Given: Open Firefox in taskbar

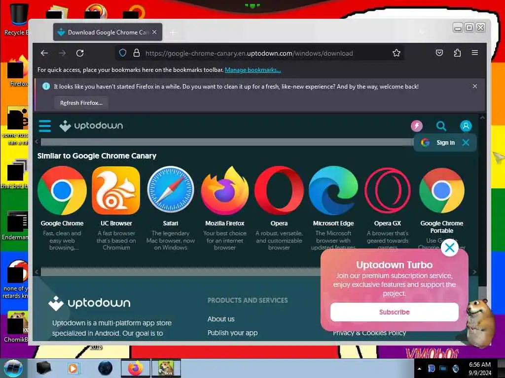Looking at the screenshot, I should tap(135, 368).
